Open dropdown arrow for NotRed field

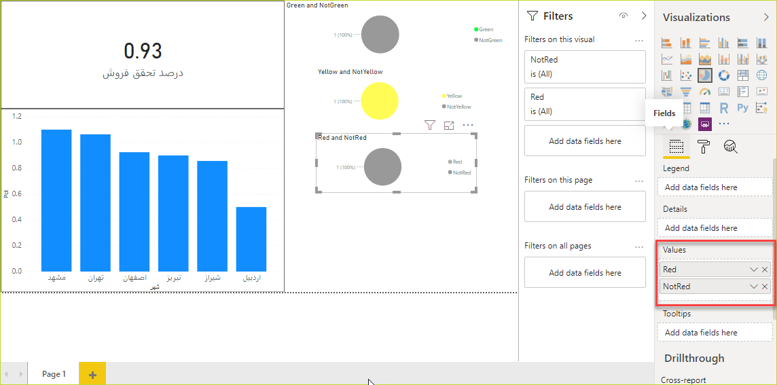pyautogui.click(x=753, y=287)
